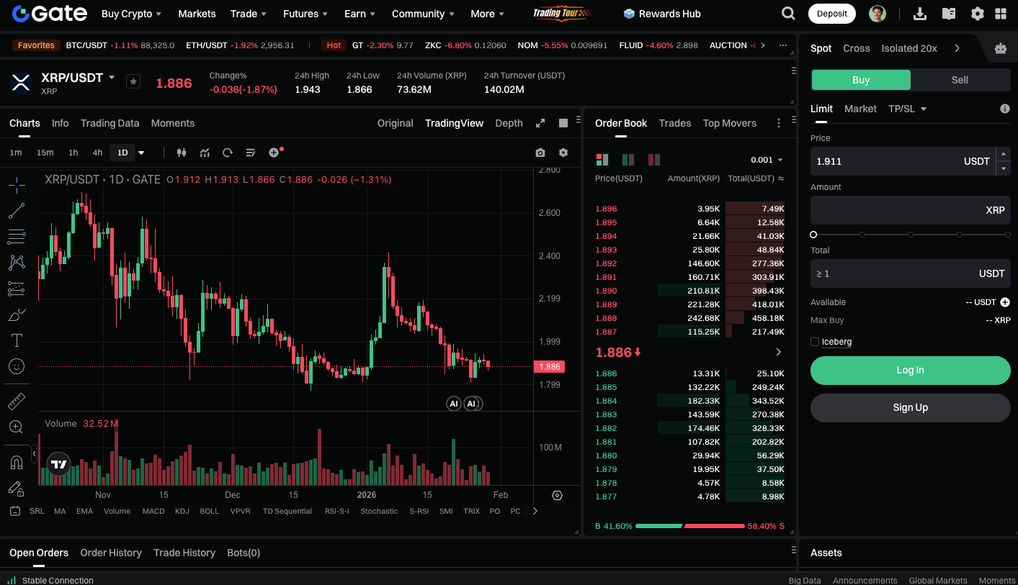Show only sell orders in order book
Screen dimensions: 1018x585
point(653,160)
